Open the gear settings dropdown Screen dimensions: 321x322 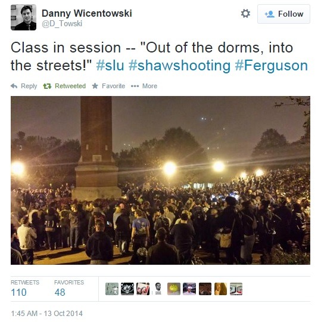tap(245, 14)
